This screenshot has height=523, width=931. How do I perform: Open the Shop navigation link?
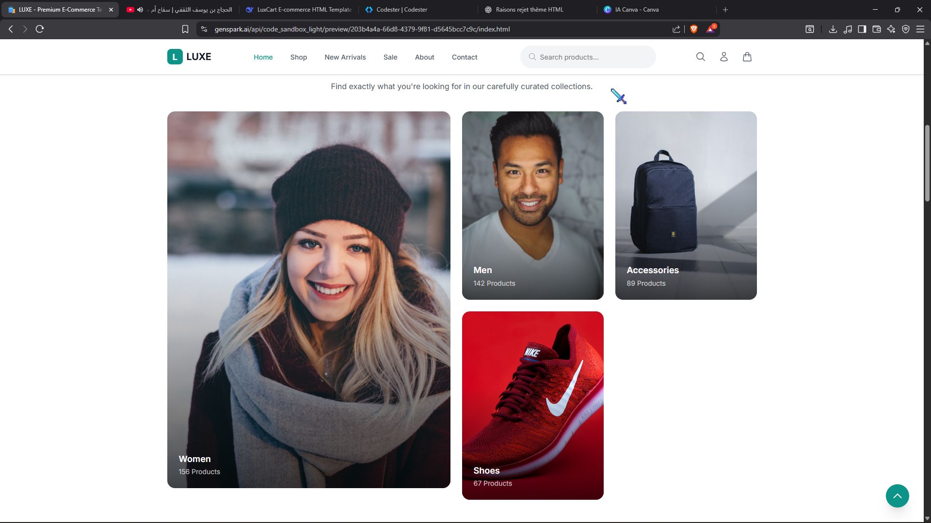[298, 57]
